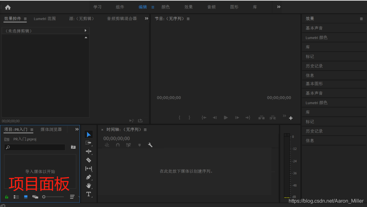This screenshot has width=367, height=207.
Task: Open 时间轴 panel menu icon
Action: 145,130
